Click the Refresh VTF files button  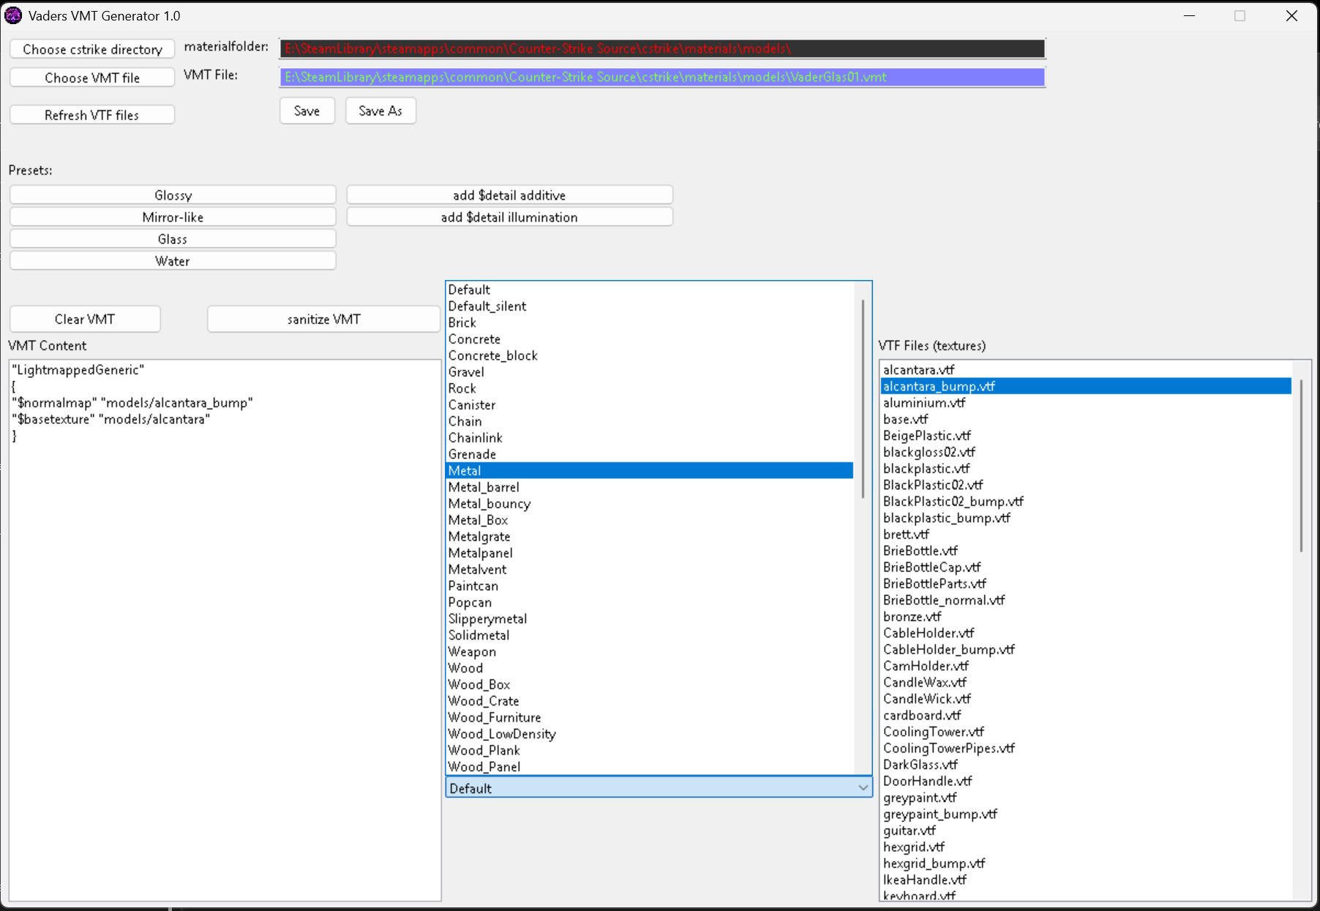(92, 115)
